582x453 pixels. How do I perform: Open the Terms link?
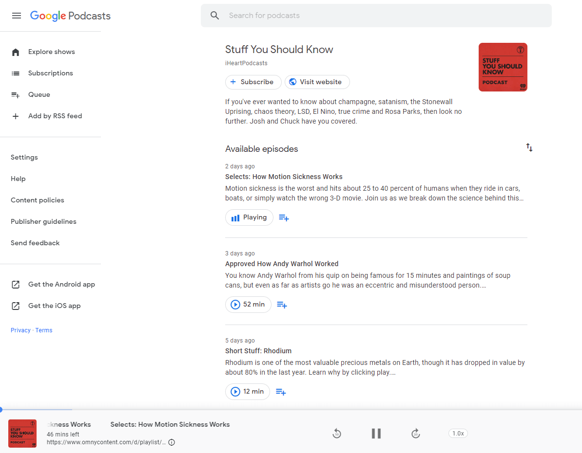[x=44, y=330]
